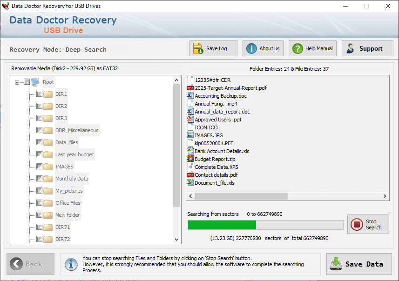Click the Word icon of Annual_data_report.doc
The height and width of the screenshot is (281, 399).
pos(190,111)
